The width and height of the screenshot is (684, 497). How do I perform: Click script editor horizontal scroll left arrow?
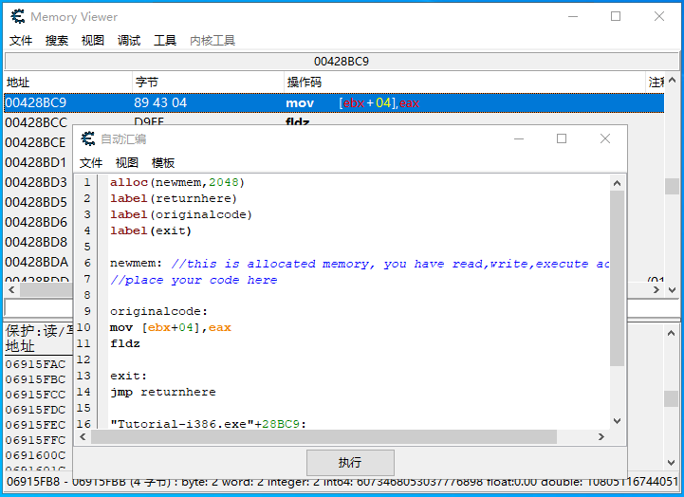(83, 436)
